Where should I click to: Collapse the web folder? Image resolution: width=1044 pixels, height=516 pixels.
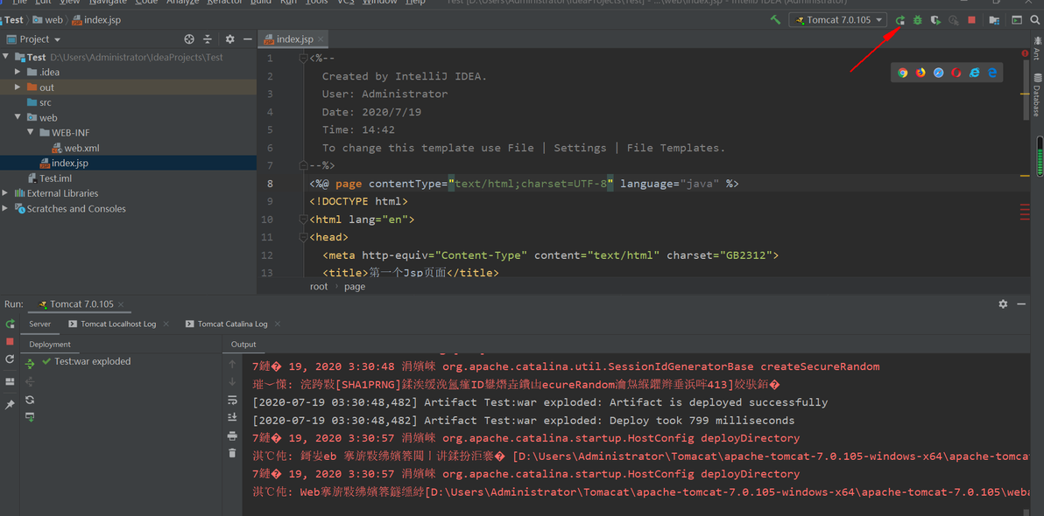click(x=18, y=118)
